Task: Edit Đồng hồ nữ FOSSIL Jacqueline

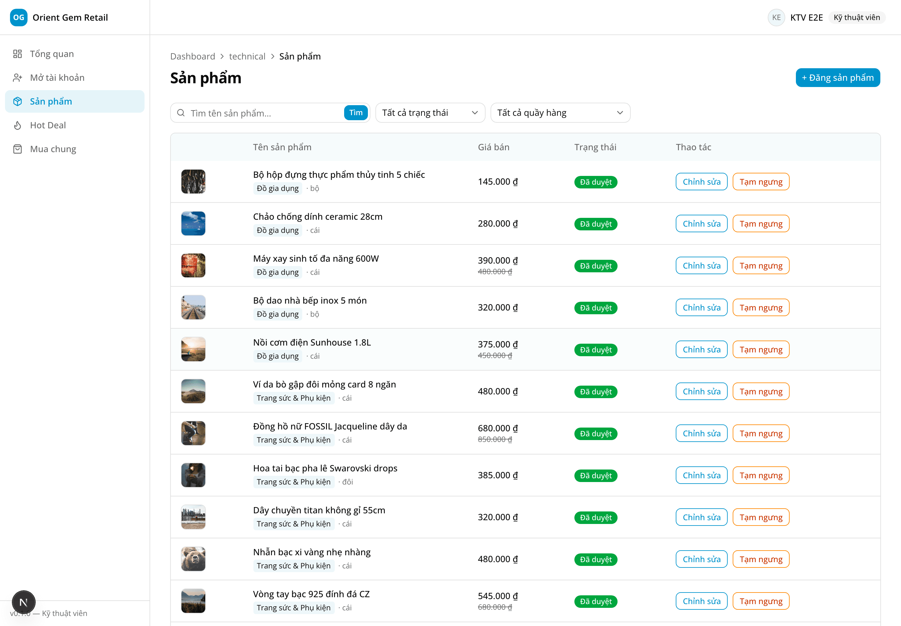Action: pyautogui.click(x=701, y=434)
